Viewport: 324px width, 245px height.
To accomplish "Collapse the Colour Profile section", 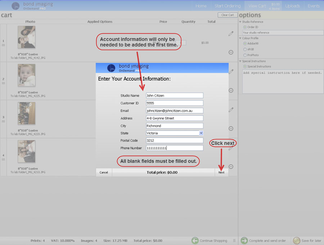I will [x=240, y=38].
